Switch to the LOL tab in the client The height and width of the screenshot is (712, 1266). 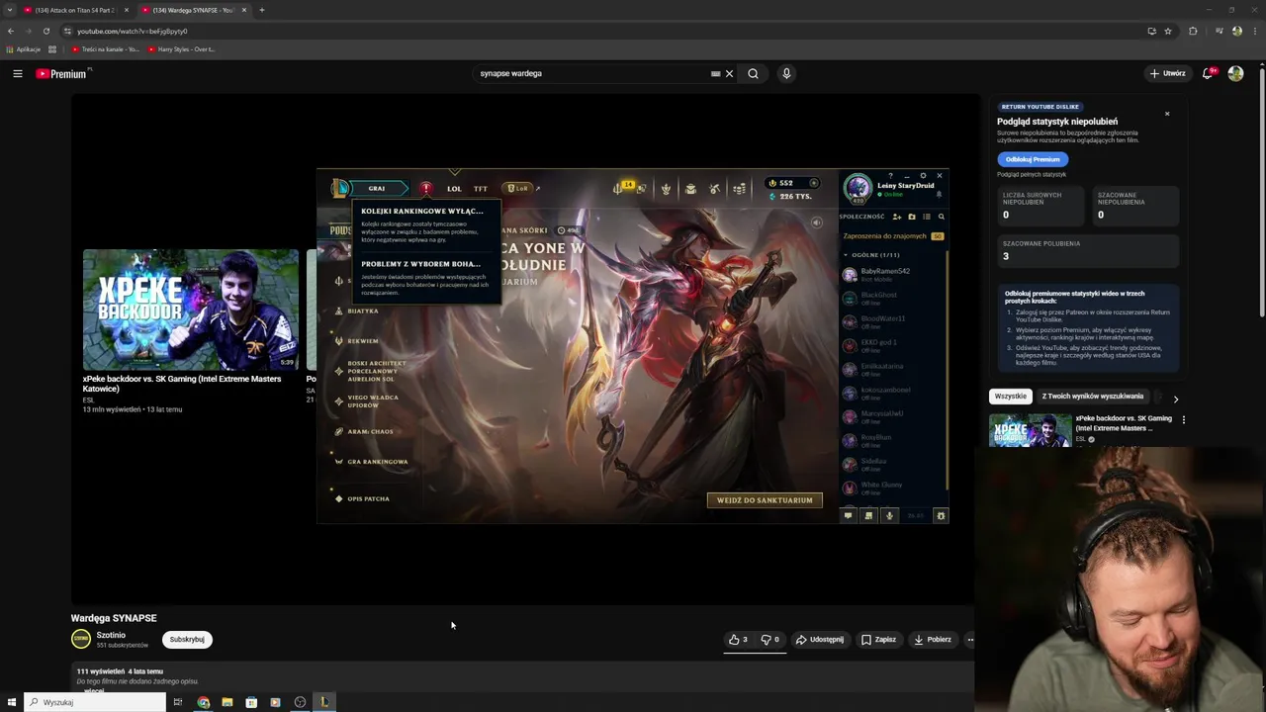pos(454,188)
